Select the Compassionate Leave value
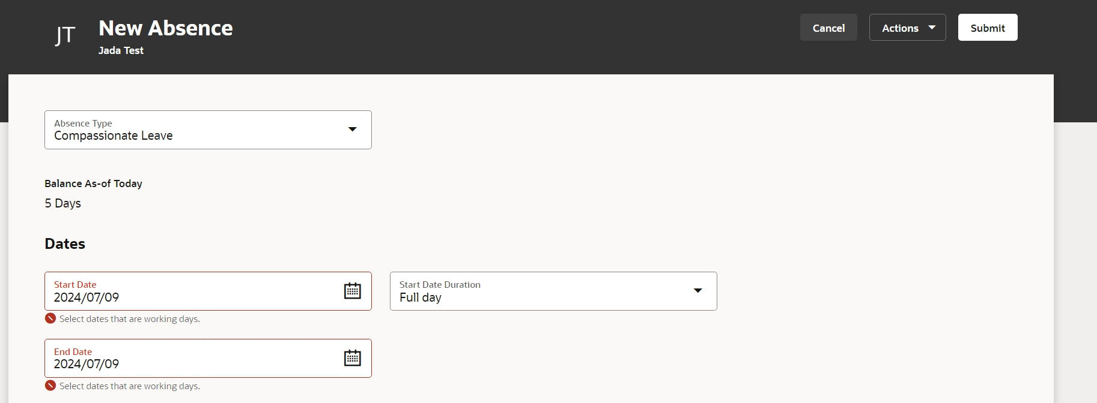This screenshot has height=403, width=1097. click(113, 136)
